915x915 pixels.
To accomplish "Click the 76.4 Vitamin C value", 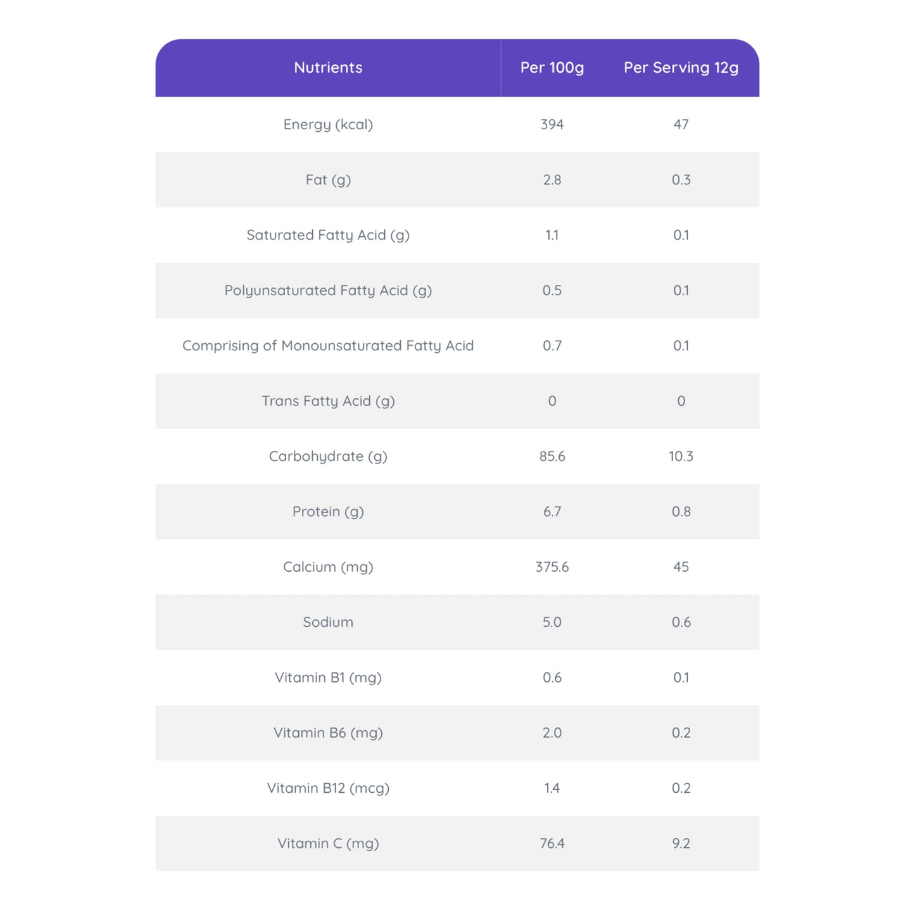I will click(552, 843).
